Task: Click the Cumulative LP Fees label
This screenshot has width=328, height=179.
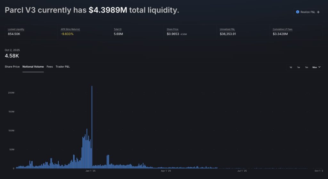Action: [x=283, y=29]
